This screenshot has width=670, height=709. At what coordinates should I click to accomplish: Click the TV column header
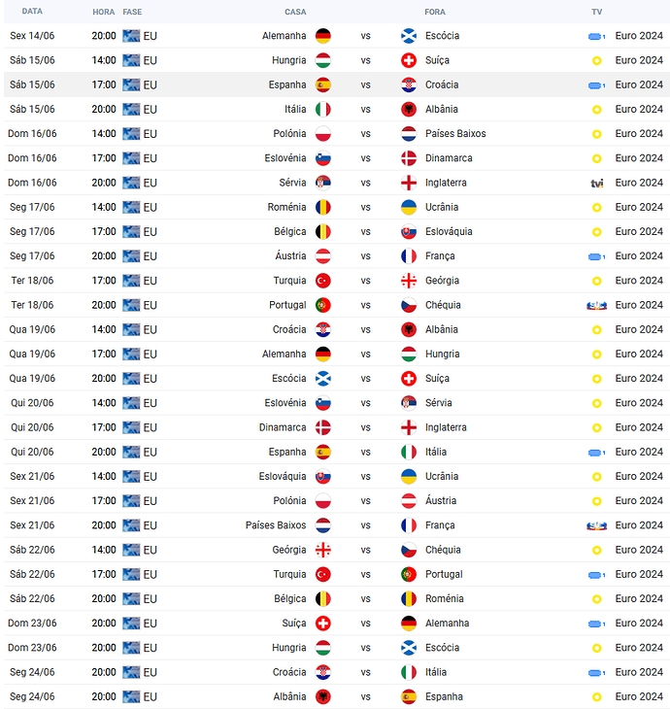(597, 12)
